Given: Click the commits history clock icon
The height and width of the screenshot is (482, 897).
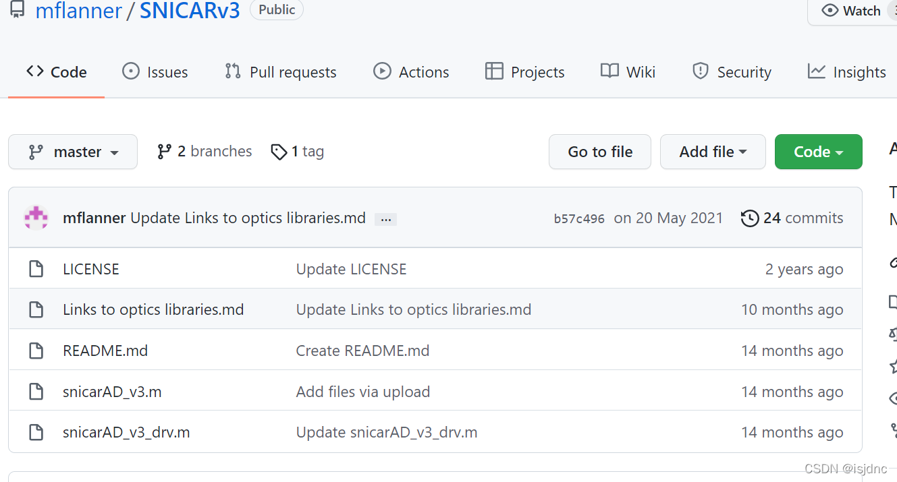Looking at the screenshot, I should [750, 218].
